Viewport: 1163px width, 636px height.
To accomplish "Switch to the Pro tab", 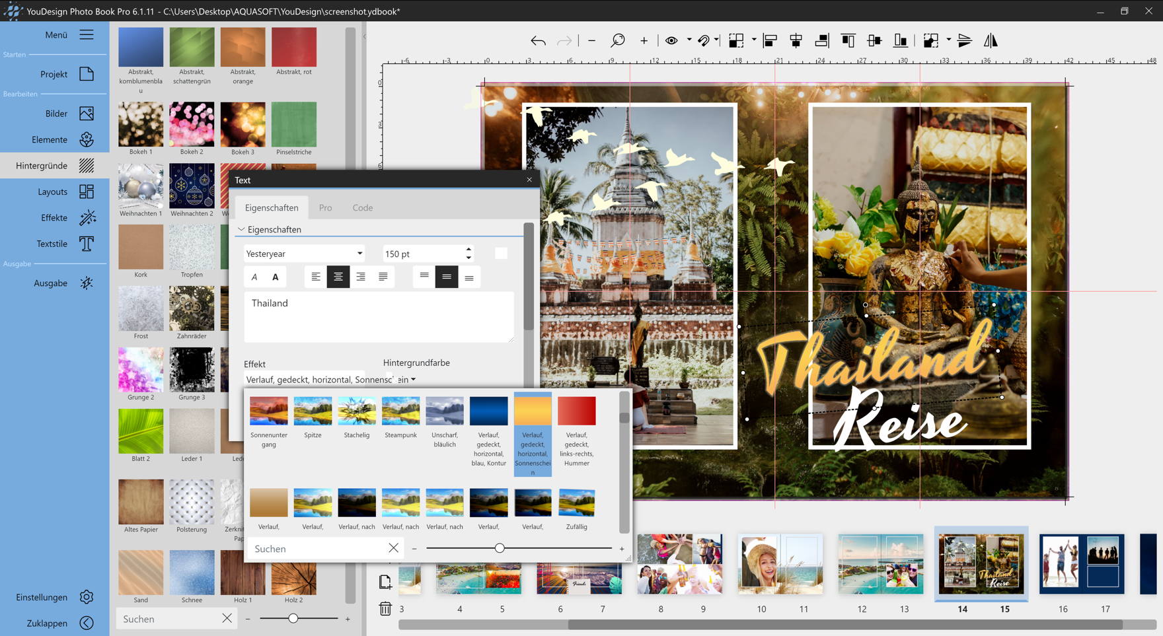I will click(325, 207).
